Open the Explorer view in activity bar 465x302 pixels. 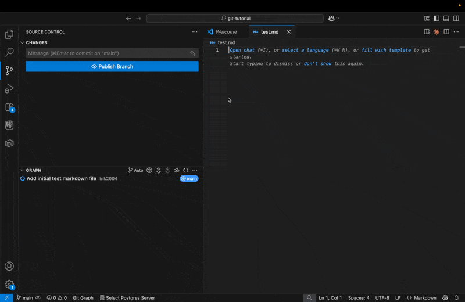[x=9, y=34]
